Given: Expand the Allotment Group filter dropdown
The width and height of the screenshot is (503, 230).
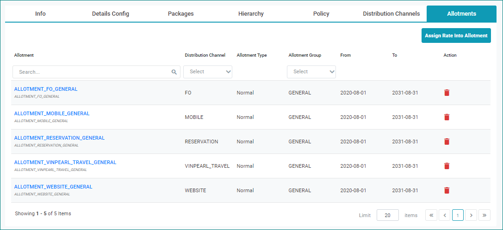Looking at the screenshot, I should [x=311, y=72].
